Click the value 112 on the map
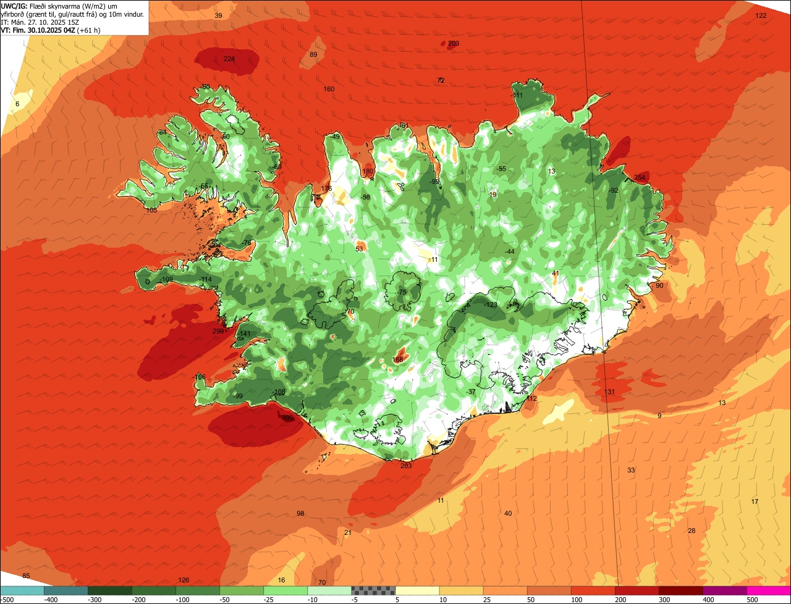Image resolution: width=791 pixels, height=604 pixels. click(x=531, y=398)
